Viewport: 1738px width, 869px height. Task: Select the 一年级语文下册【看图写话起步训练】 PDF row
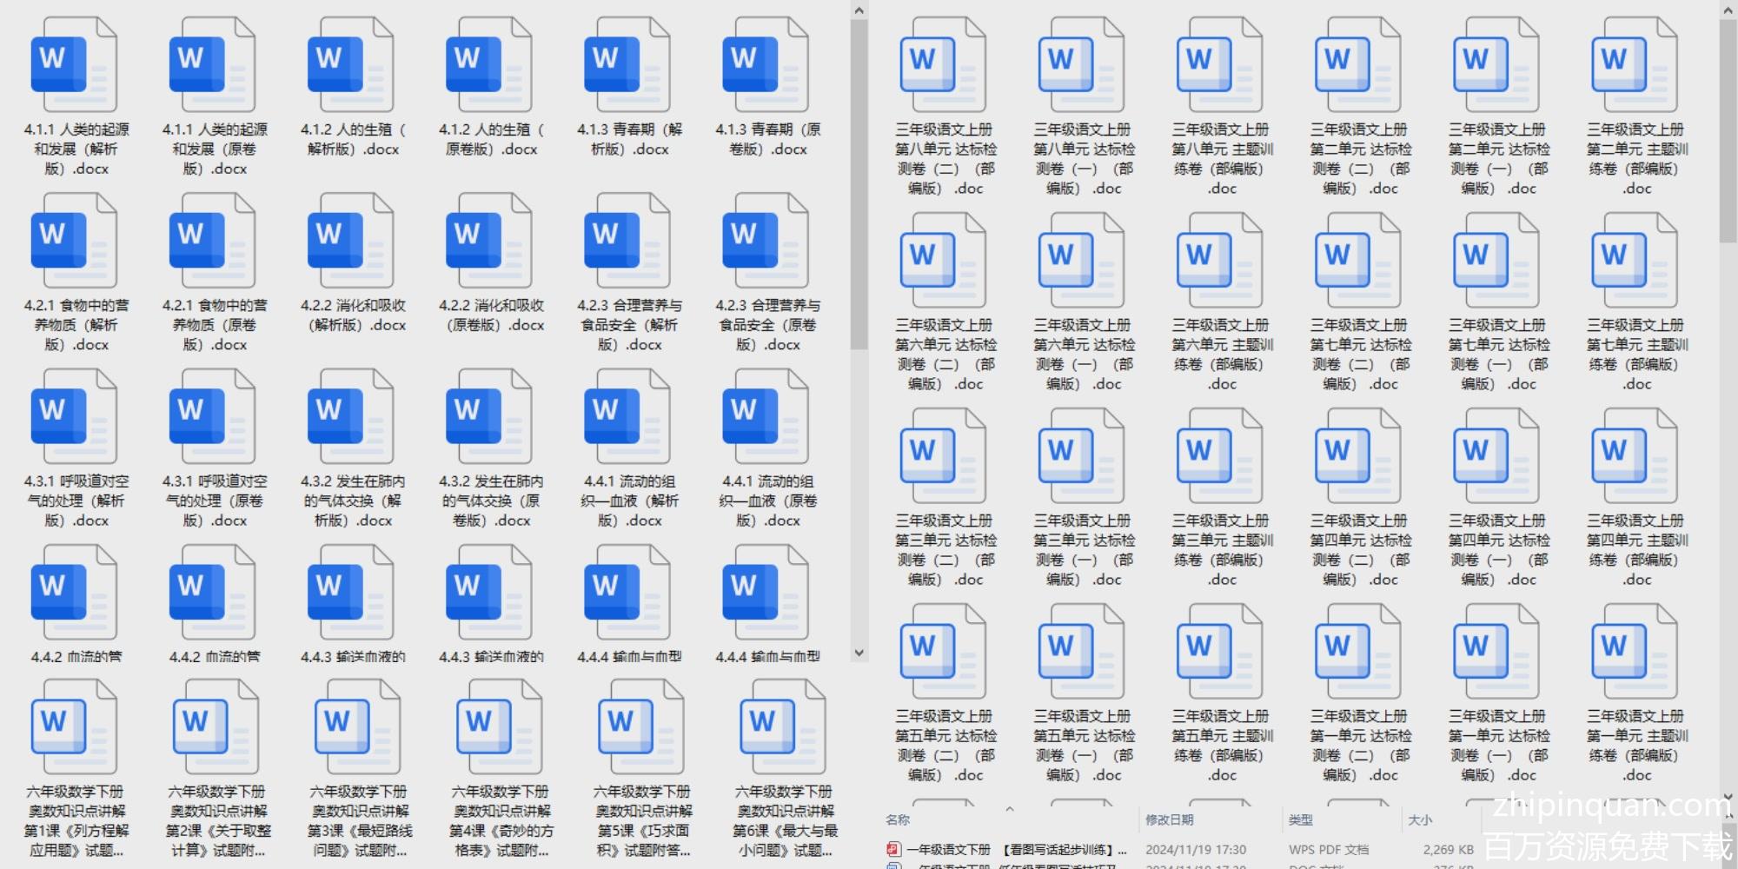tap(1182, 849)
